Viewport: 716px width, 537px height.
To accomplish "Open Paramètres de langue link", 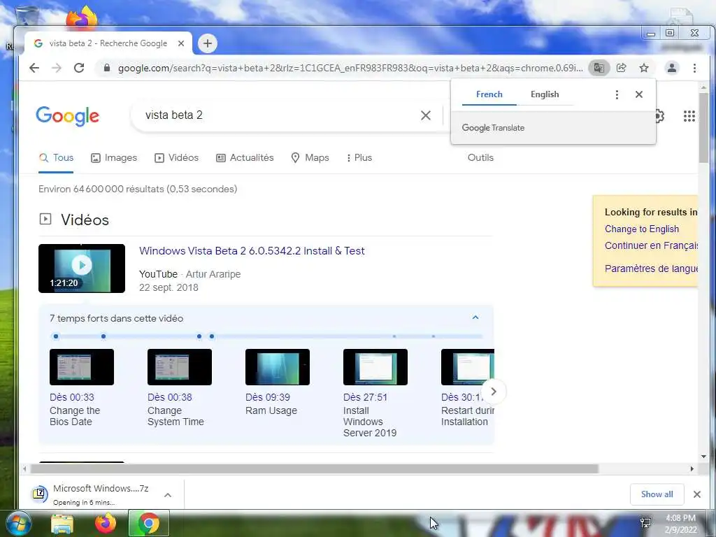I will coord(651,268).
